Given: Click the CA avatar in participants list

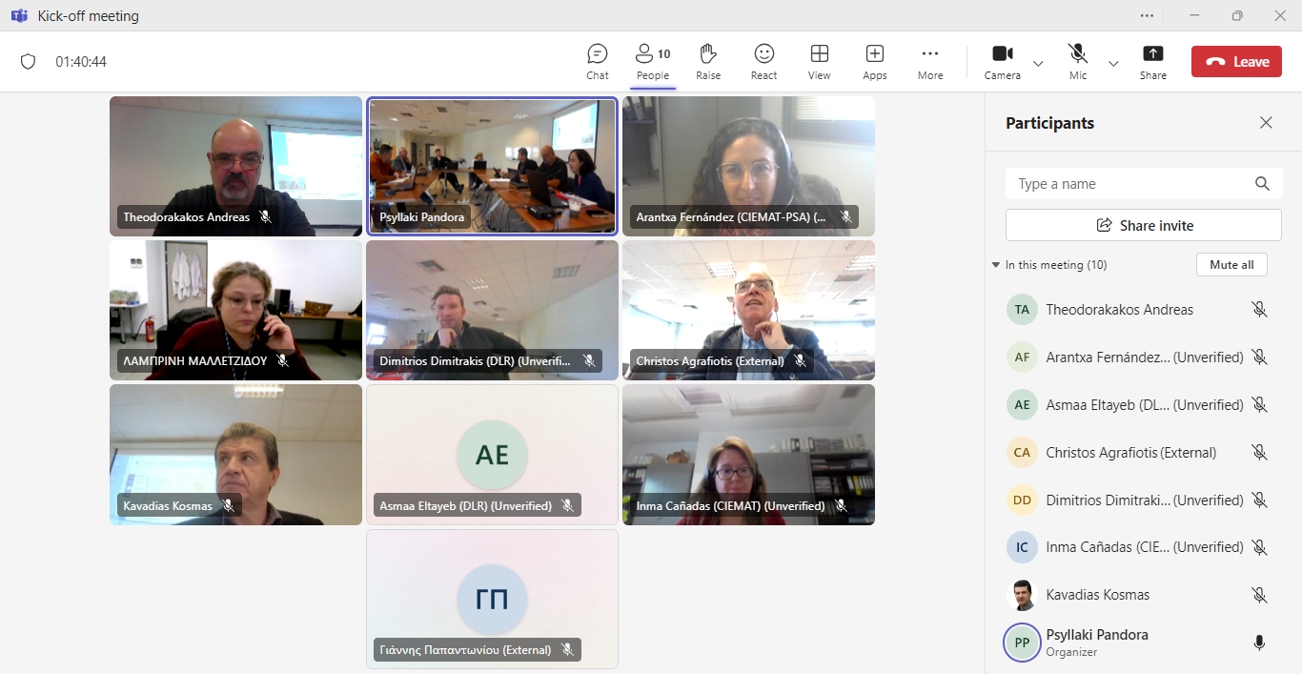Looking at the screenshot, I should pos(1022,453).
